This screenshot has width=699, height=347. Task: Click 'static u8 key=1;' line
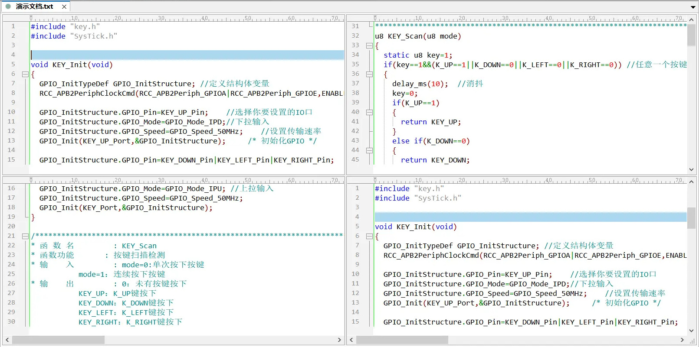pyautogui.click(x=418, y=55)
